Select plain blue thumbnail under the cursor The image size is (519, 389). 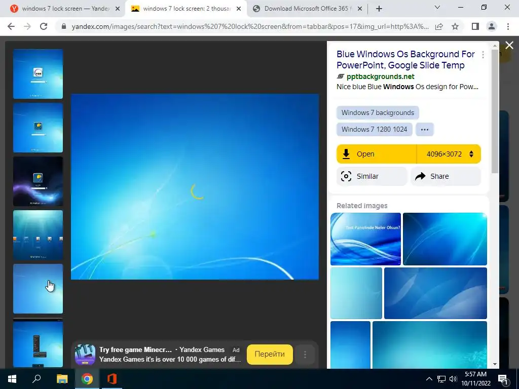[x=38, y=288]
